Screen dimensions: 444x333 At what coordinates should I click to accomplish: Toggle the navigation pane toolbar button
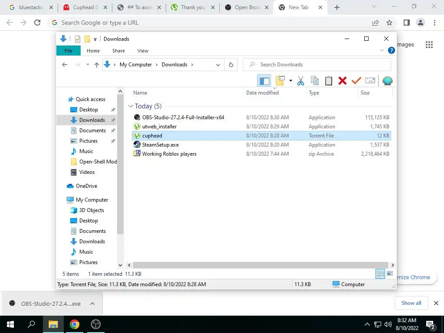coord(264,81)
